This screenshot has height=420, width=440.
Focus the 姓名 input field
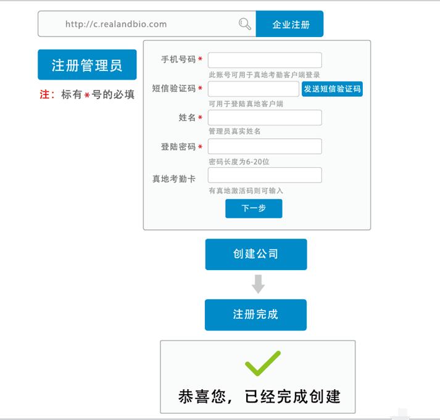coord(265,117)
